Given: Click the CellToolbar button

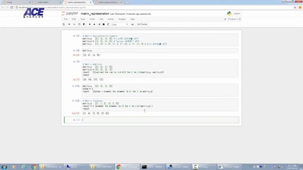Looking at the screenshot, I should coord(142,25).
